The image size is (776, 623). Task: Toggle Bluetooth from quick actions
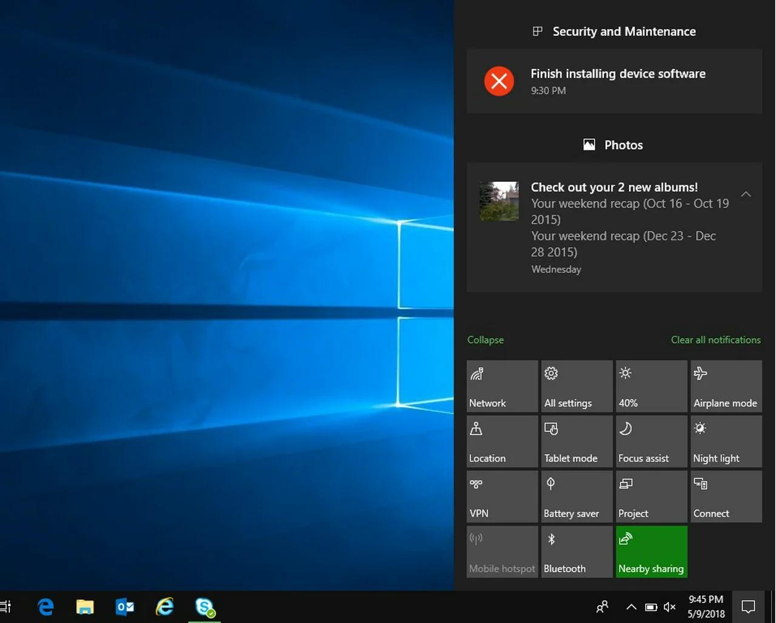(576, 551)
